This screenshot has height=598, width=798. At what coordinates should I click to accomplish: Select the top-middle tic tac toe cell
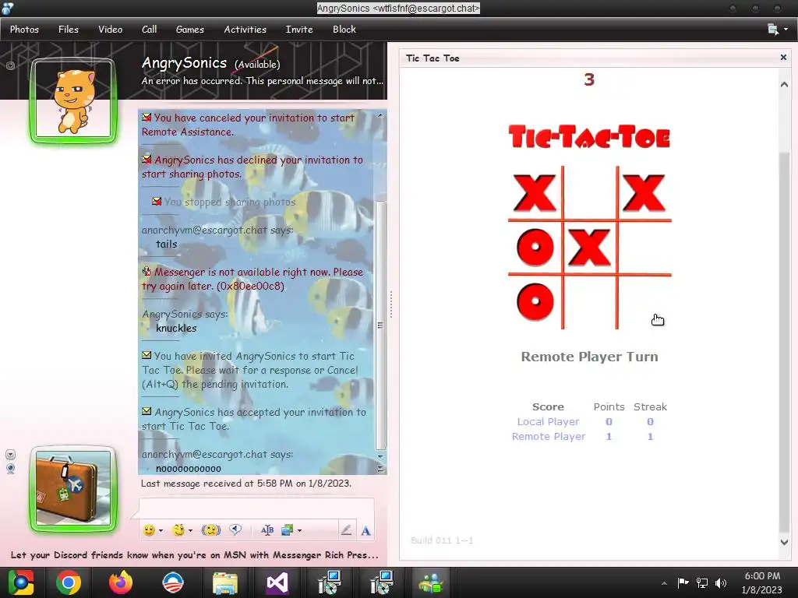click(x=590, y=193)
